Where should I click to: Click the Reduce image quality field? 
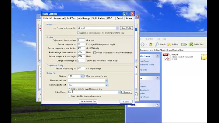coord(81,69)
